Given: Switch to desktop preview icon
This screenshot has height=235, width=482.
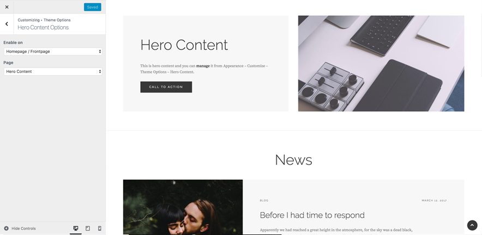Looking at the screenshot, I should pyautogui.click(x=76, y=228).
